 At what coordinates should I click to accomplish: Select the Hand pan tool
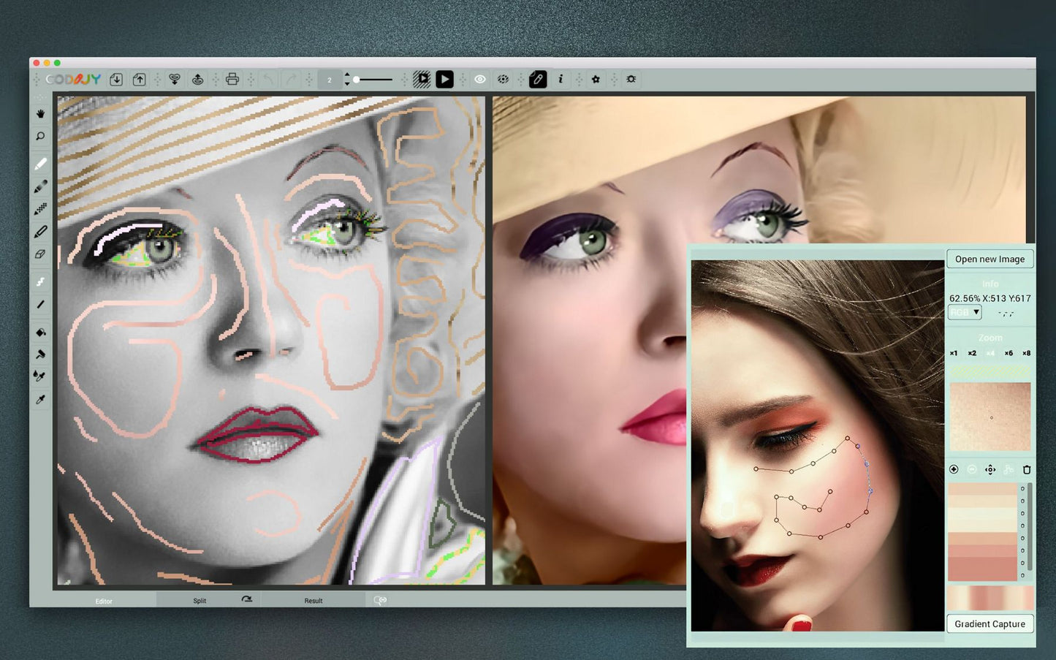(x=40, y=113)
